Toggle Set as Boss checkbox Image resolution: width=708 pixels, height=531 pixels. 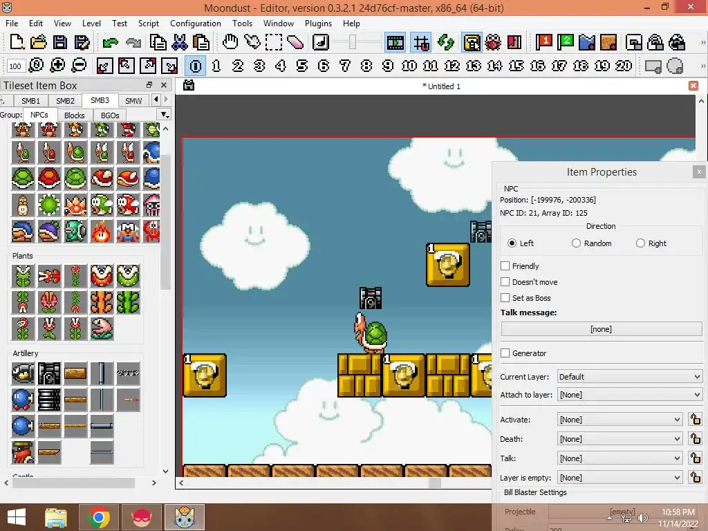pos(505,298)
